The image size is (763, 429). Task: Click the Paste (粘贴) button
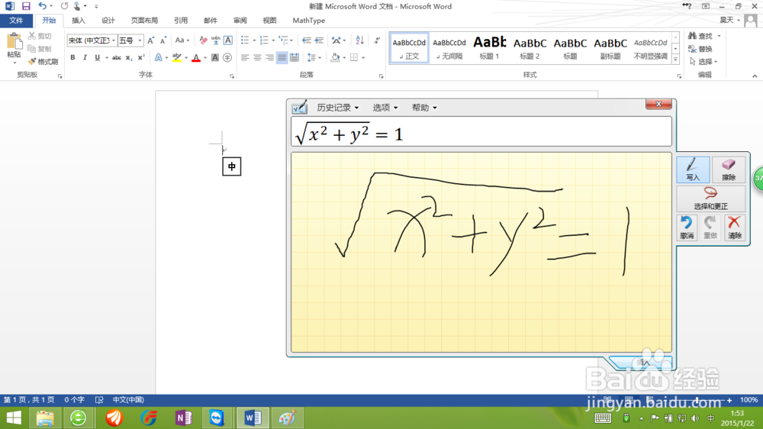click(x=14, y=49)
